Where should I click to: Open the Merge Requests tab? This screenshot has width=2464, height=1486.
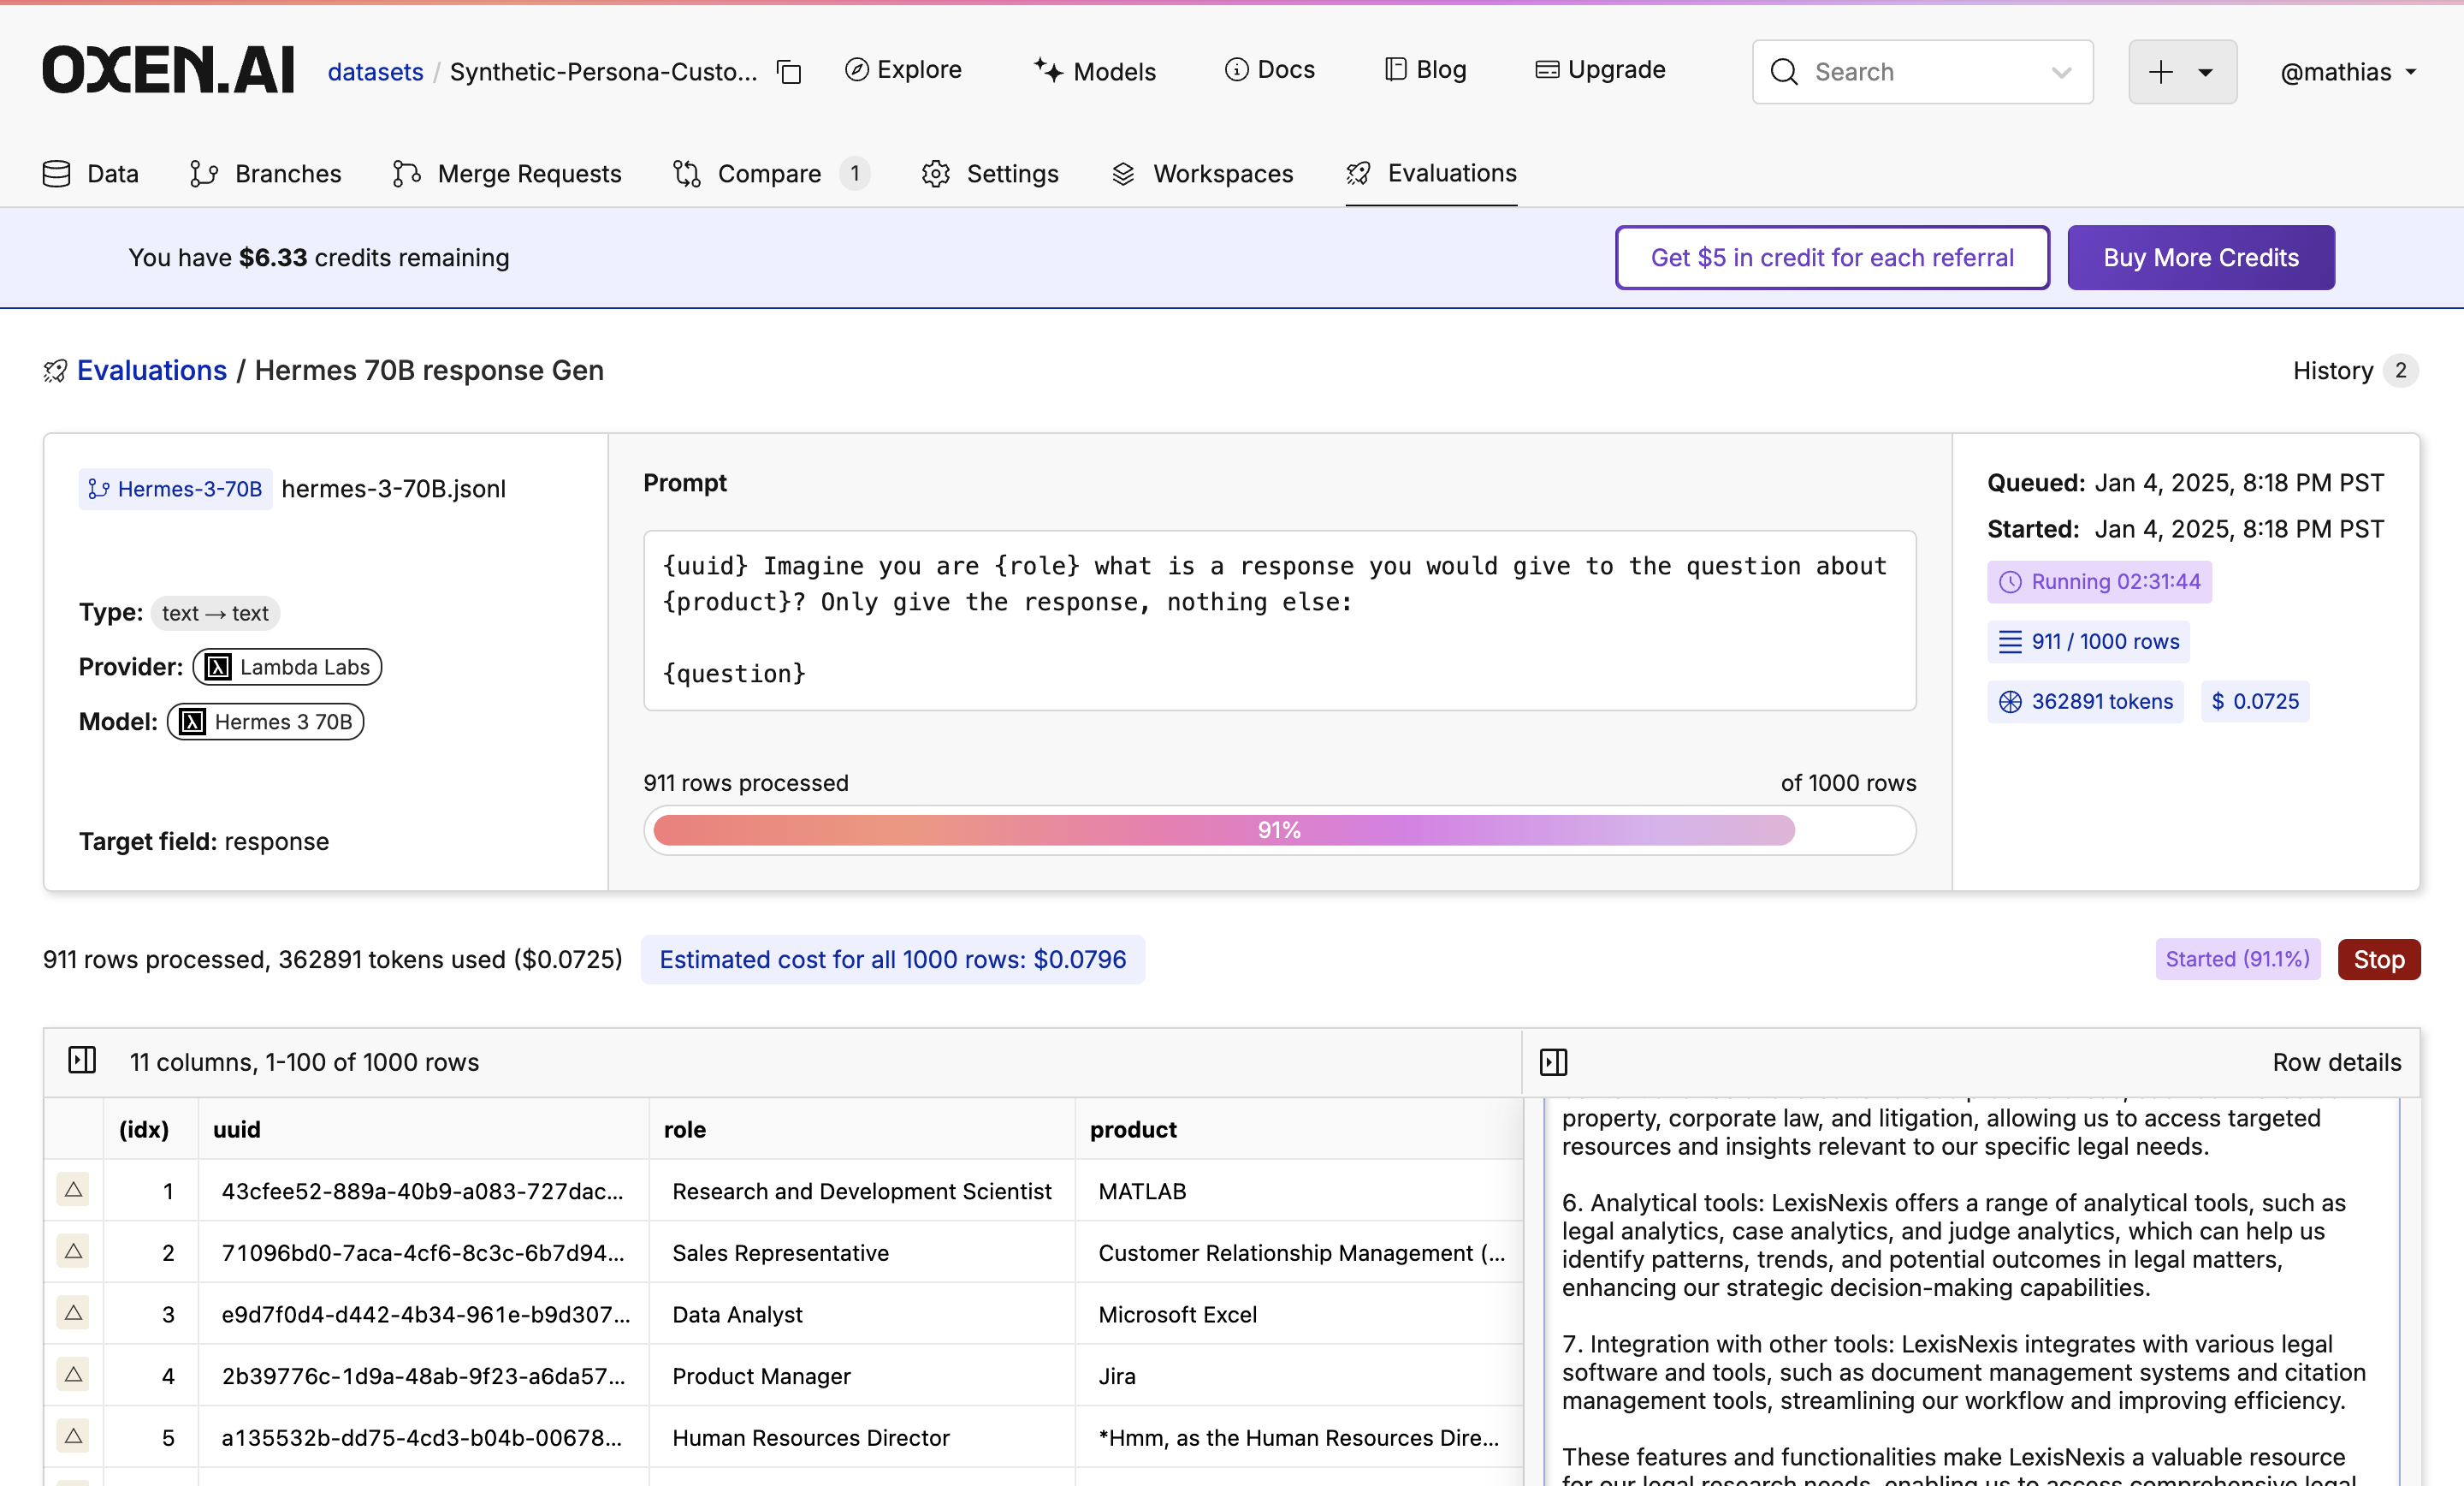coord(507,174)
